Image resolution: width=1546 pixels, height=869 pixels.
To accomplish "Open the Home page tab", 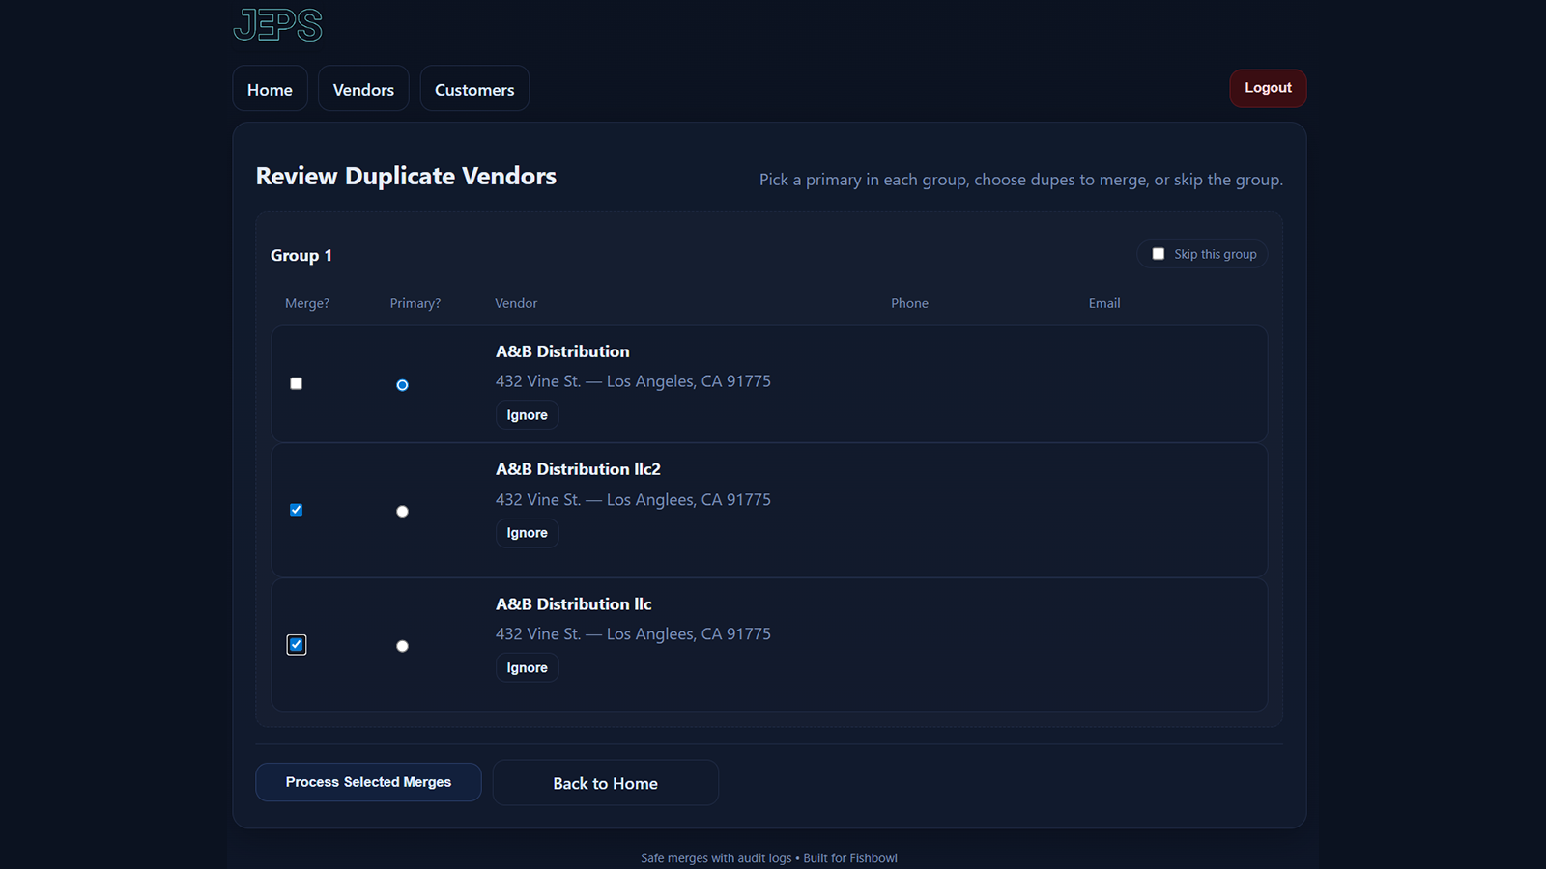I will tap(270, 89).
